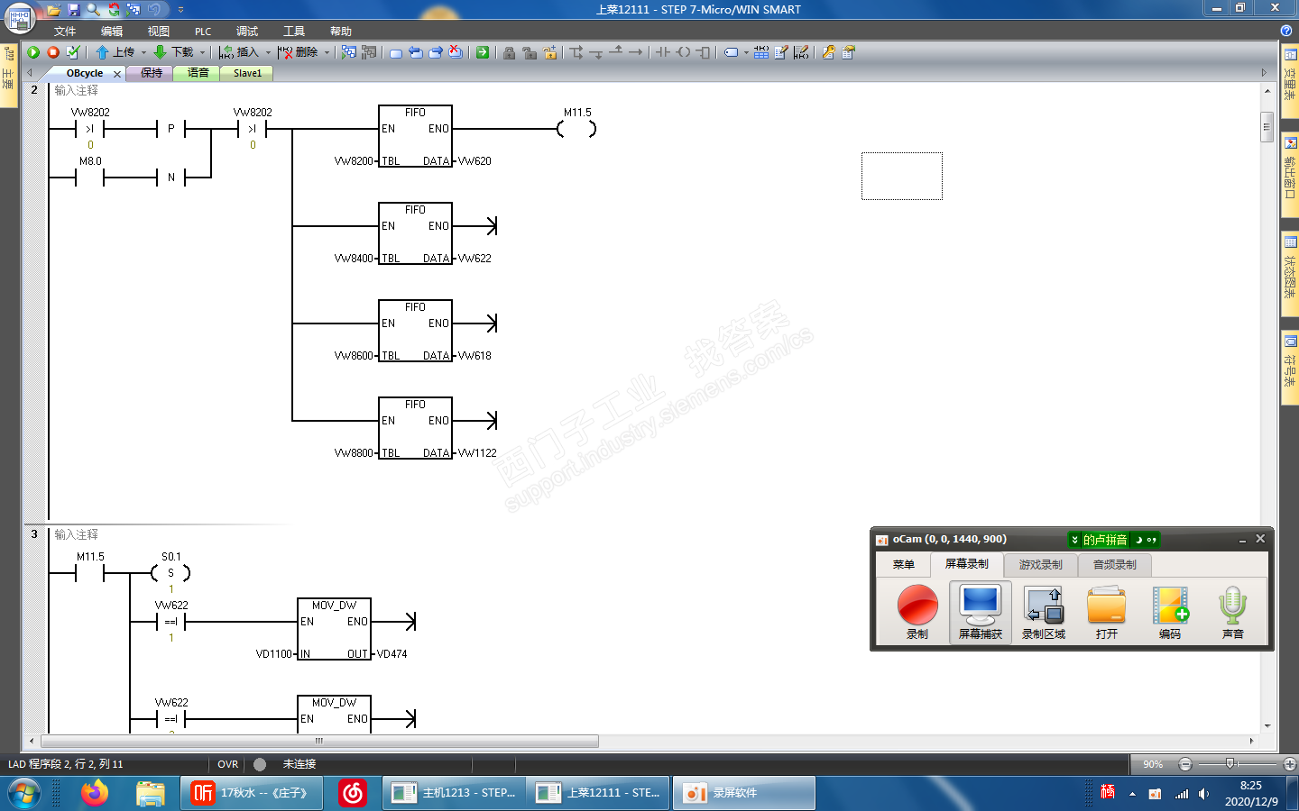
Task: Open the dropdown arrow next to 插入
Action: (268, 52)
